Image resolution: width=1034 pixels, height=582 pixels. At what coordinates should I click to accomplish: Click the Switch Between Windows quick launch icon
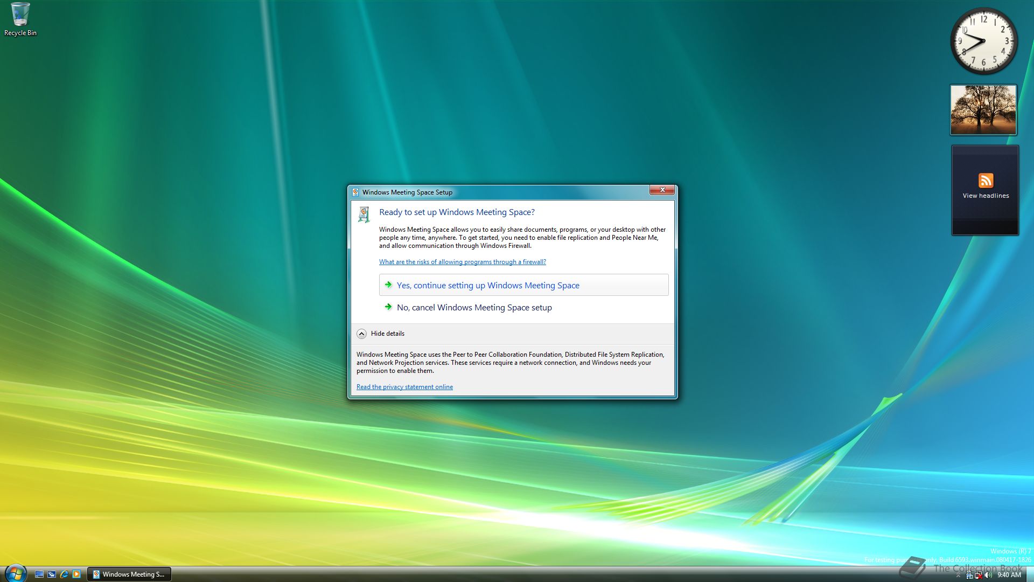tap(52, 574)
